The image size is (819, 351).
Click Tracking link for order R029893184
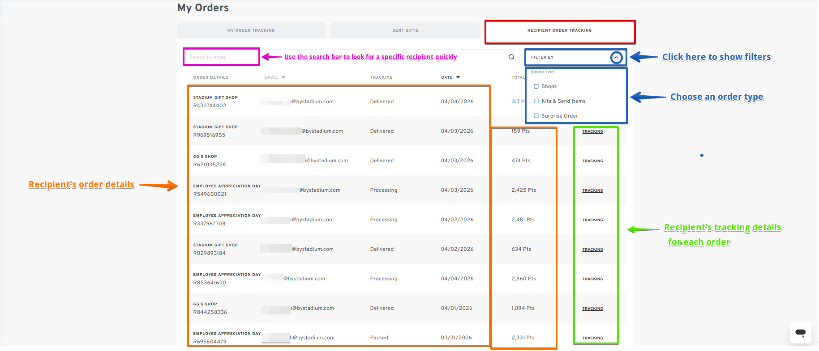pos(592,250)
